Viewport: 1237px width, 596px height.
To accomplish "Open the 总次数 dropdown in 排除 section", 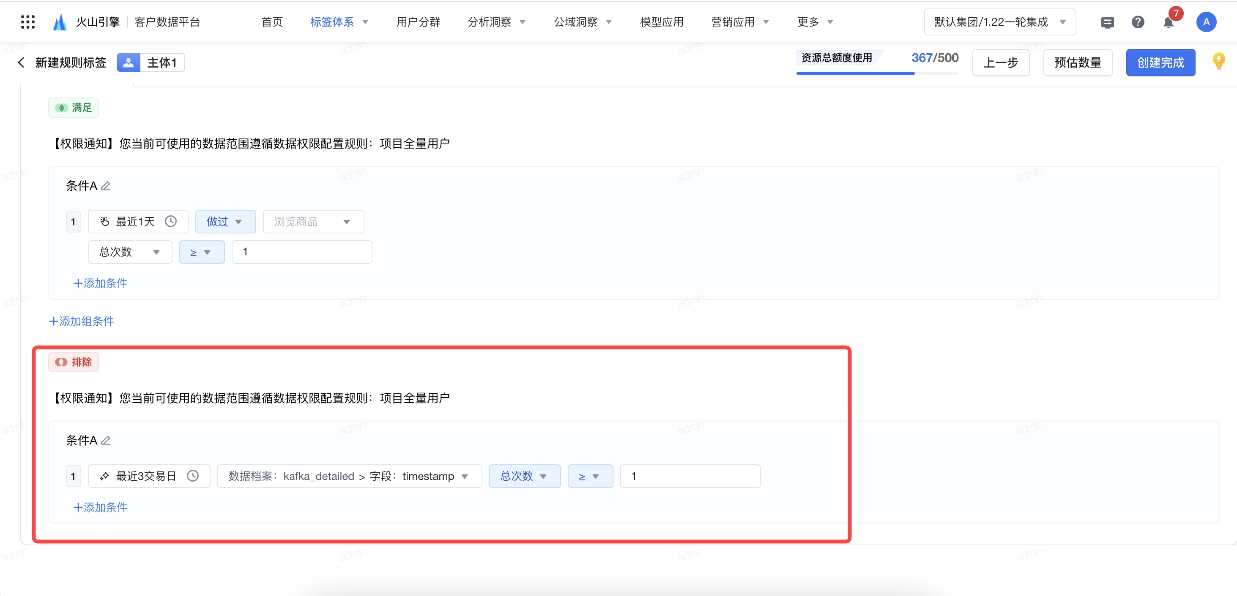I will [524, 476].
